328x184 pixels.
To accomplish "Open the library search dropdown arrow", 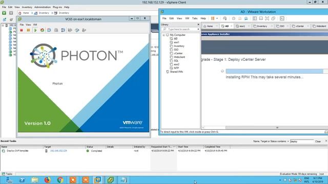I will tap(198, 29).
